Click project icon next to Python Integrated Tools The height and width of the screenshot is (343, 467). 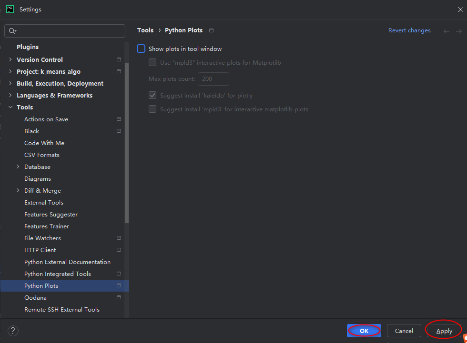click(x=119, y=274)
